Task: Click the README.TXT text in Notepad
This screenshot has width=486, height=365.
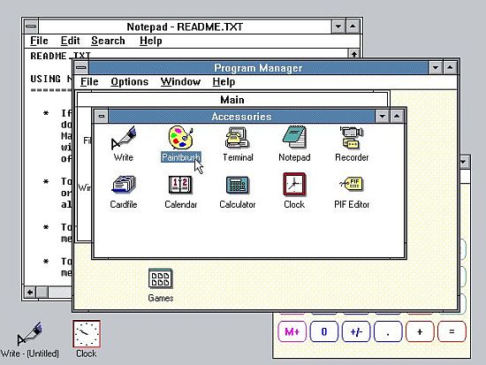Action: click(60, 57)
